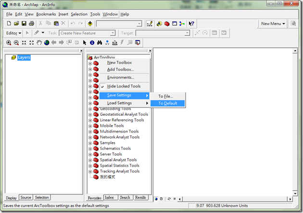Screen dimensions: 303x213
Task: Toggle the ArcToolbox window red toolbox icon
Action: click(167, 24)
